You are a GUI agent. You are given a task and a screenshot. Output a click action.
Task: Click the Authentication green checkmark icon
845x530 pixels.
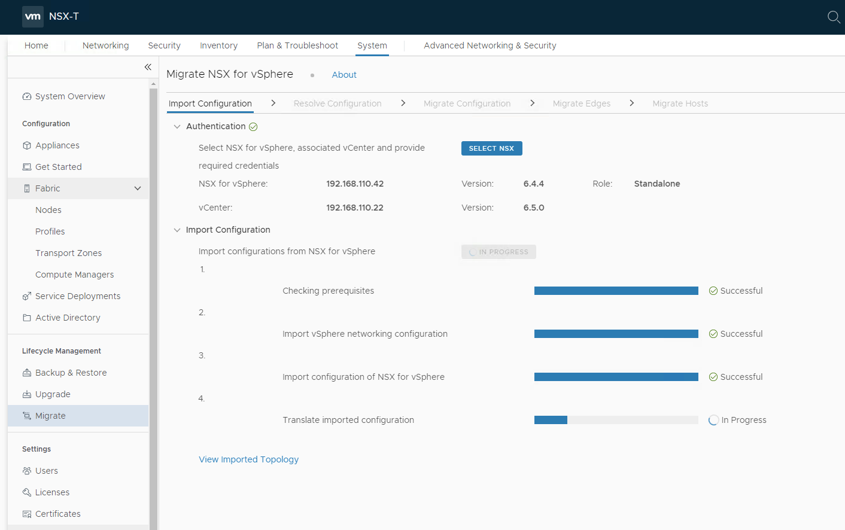(x=253, y=127)
